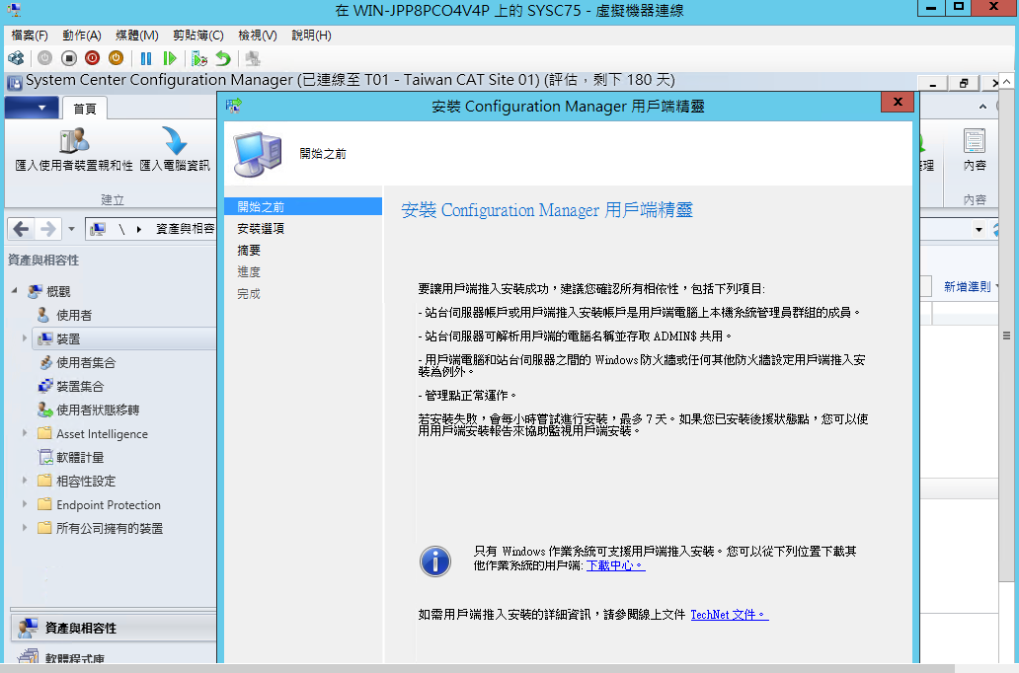Click the grey Start VM toolbar icon
Viewport: 1019px width, 673px height.
(44, 58)
